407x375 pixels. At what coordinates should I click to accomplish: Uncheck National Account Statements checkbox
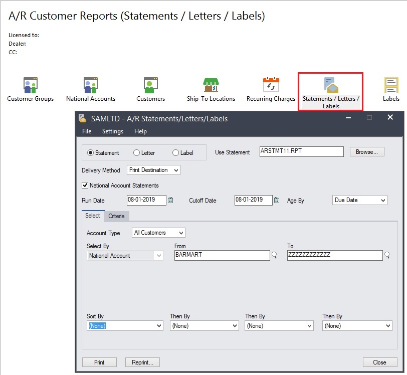tap(85, 185)
